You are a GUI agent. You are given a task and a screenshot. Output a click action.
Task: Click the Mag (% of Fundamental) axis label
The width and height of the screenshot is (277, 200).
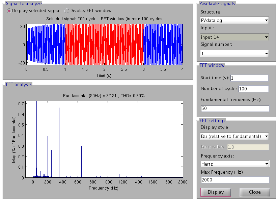click(x=14, y=140)
